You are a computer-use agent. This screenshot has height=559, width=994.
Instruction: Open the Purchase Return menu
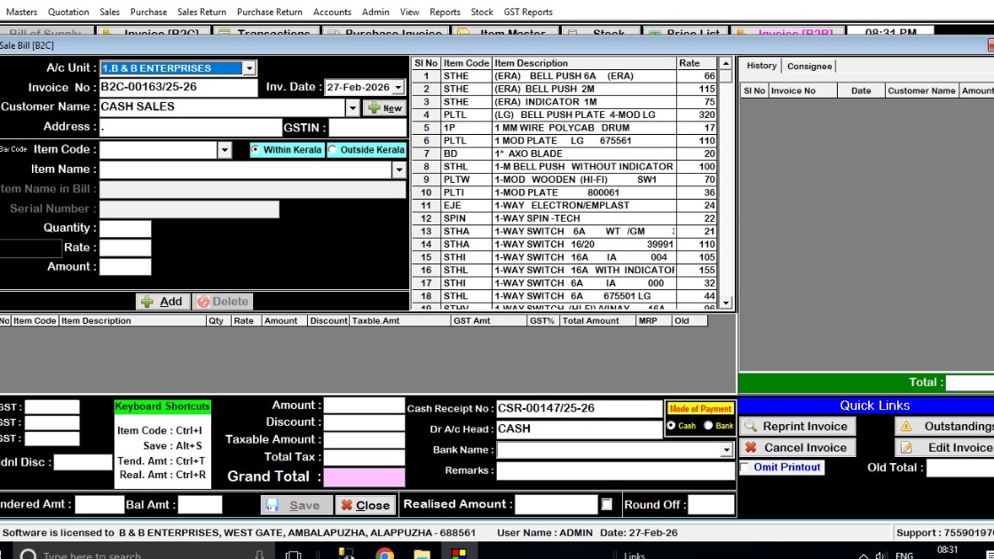[x=269, y=12]
